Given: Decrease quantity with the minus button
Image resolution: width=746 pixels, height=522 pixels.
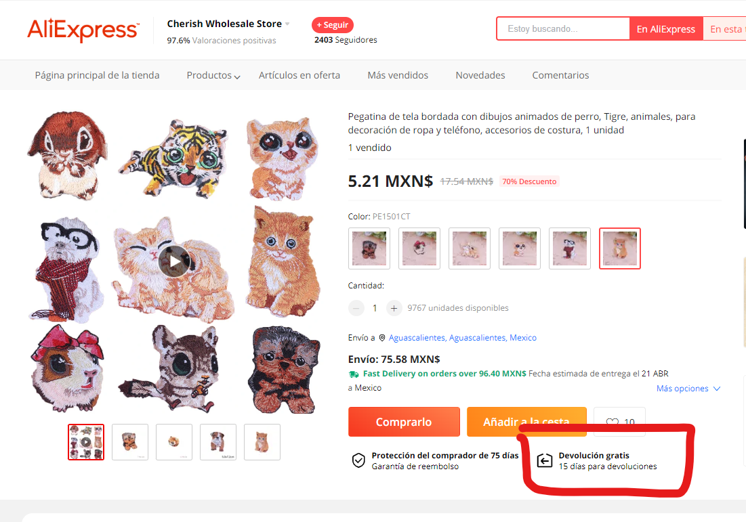Looking at the screenshot, I should [x=356, y=308].
